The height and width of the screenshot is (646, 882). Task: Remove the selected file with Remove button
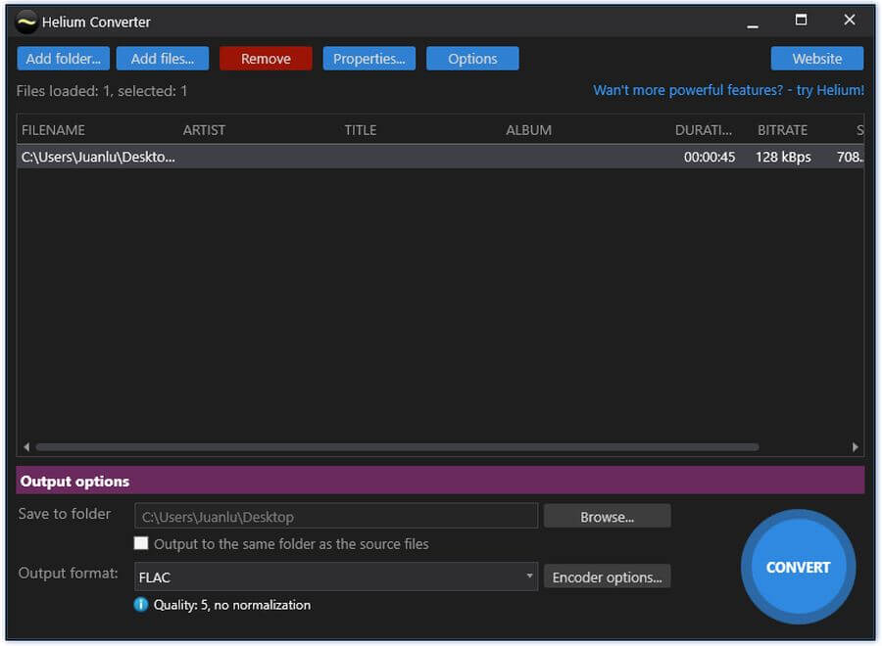(x=266, y=59)
